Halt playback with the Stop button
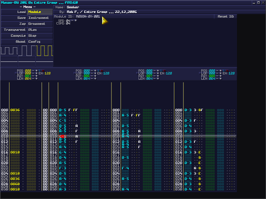This screenshot has width=266, height=199. pos(40,36)
